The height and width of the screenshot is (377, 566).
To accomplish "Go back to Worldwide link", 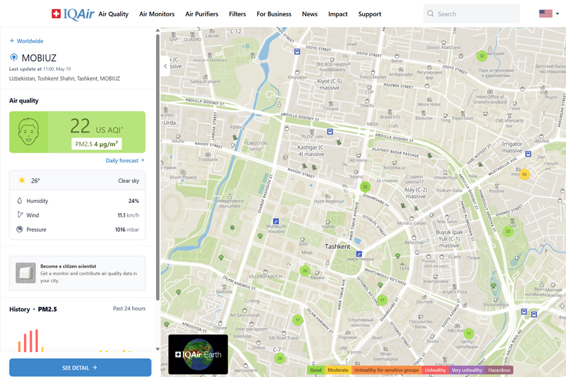I will point(26,41).
